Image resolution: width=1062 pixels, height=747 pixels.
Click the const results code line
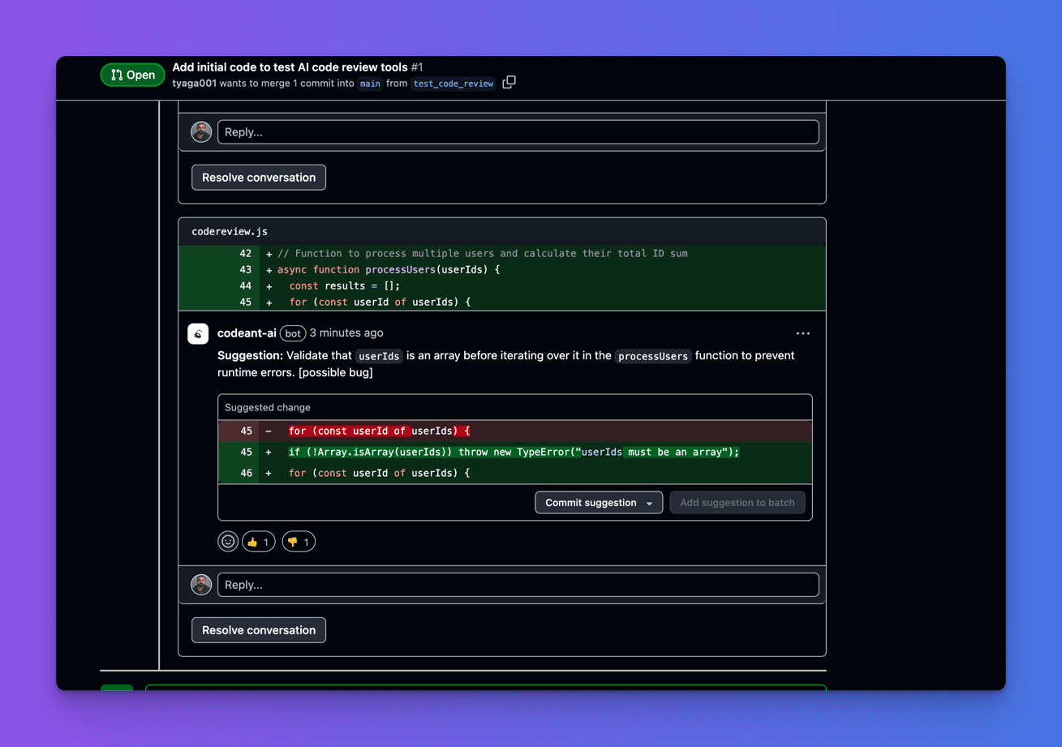point(502,286)
